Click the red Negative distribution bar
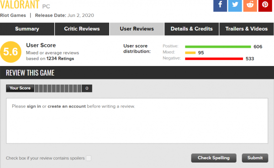This screenshot has height=168, width=274. click(x=214, y=59)
